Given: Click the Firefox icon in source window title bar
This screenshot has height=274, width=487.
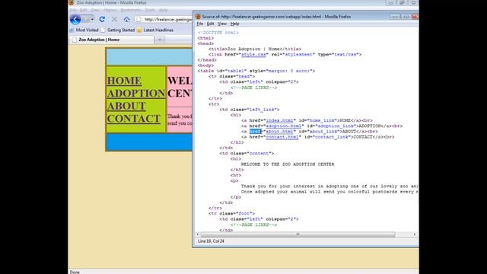Looking at the screenshot, I should [x=198, y=17].
